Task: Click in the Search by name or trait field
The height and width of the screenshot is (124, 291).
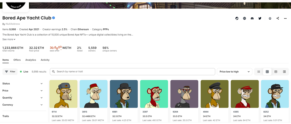Action: 132,72
